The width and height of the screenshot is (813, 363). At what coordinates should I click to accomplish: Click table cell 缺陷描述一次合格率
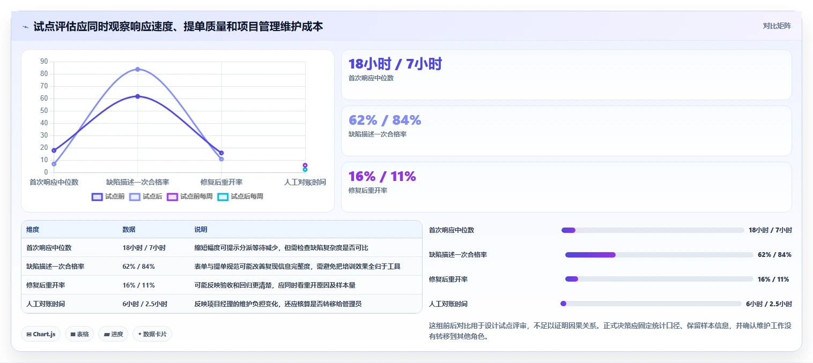pos(55,267)
